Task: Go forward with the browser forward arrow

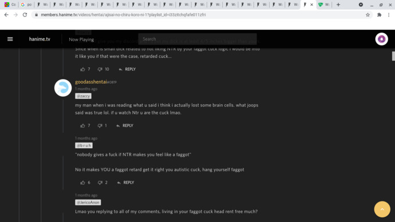Action: pyautogui.click(x=15, y=15)
